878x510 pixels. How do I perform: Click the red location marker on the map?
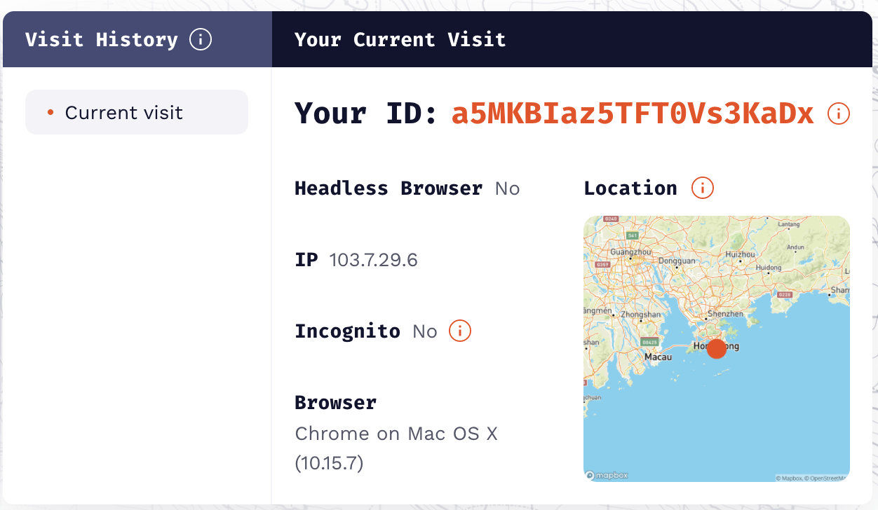716,348
